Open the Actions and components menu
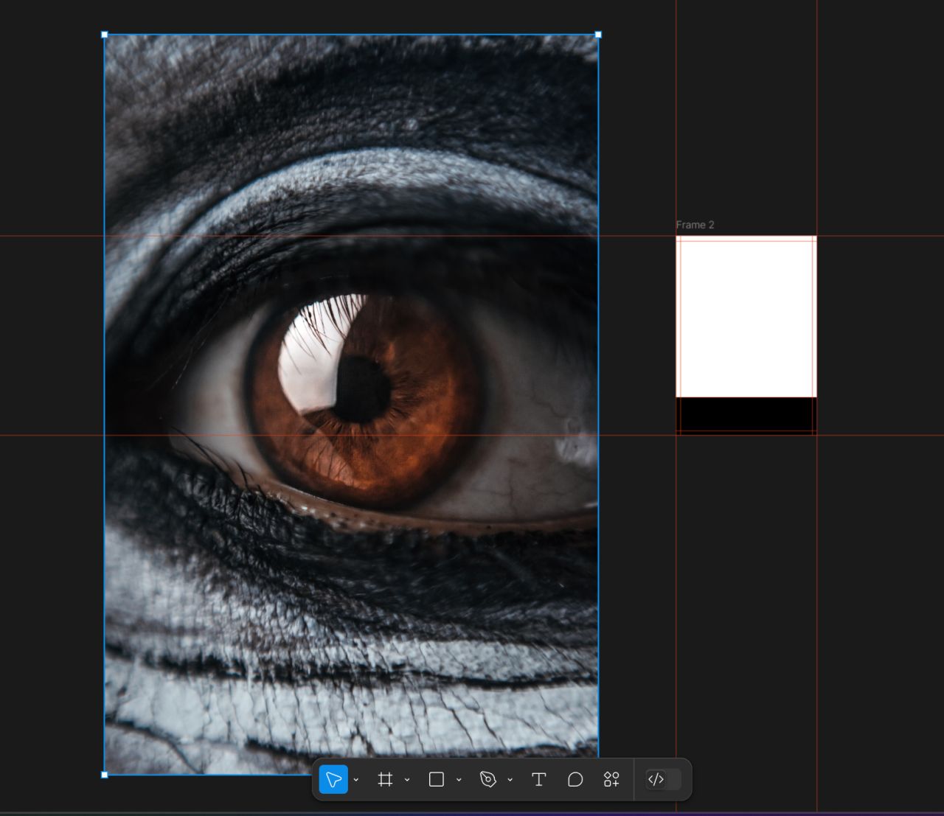 point(611,779)
